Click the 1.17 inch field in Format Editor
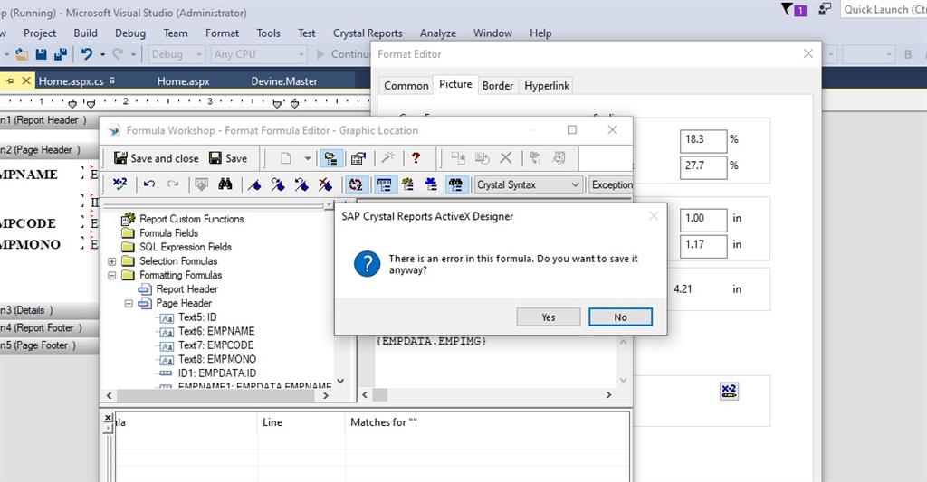The height and width of the screenshot is (482, 927). (702, 246)
